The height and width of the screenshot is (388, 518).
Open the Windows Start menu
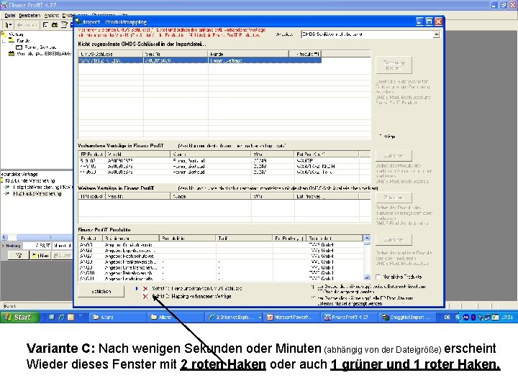click(20, 317)
